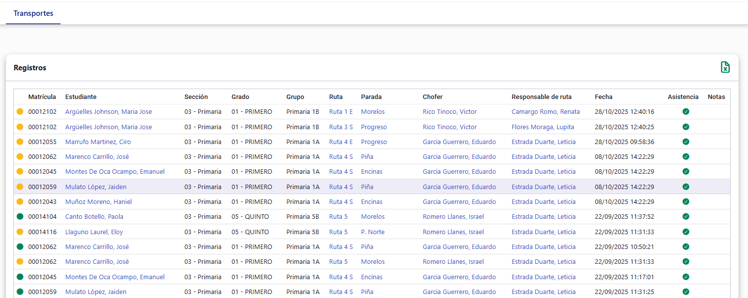Open the Transportes tab
This screenshot has height=298, width=748.
(x=33, y=13)
